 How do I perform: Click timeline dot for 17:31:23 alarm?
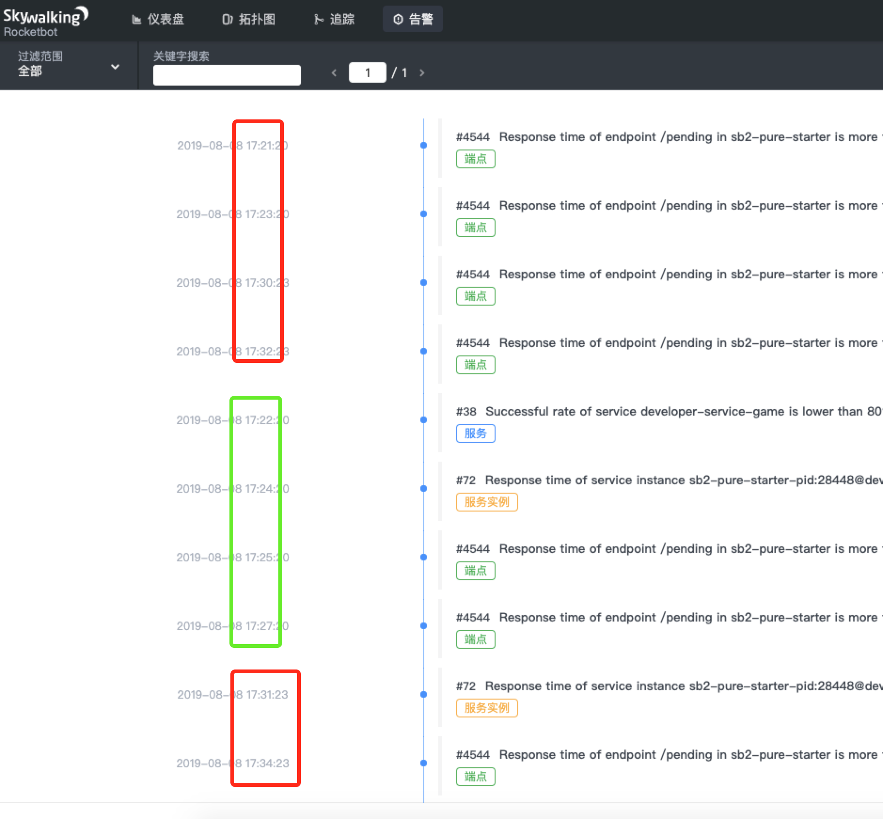pos(424,694)
